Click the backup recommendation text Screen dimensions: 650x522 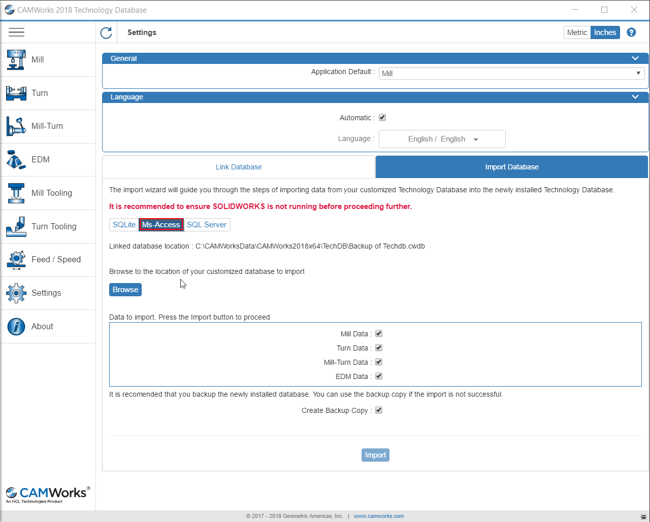point(306,394)
